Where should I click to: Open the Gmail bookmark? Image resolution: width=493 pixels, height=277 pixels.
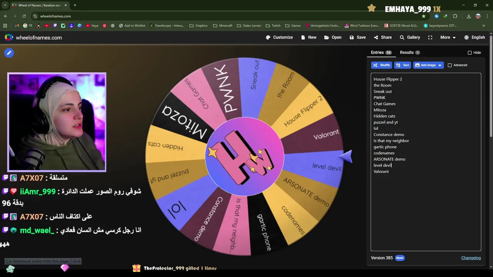click(x=17, y=26)
